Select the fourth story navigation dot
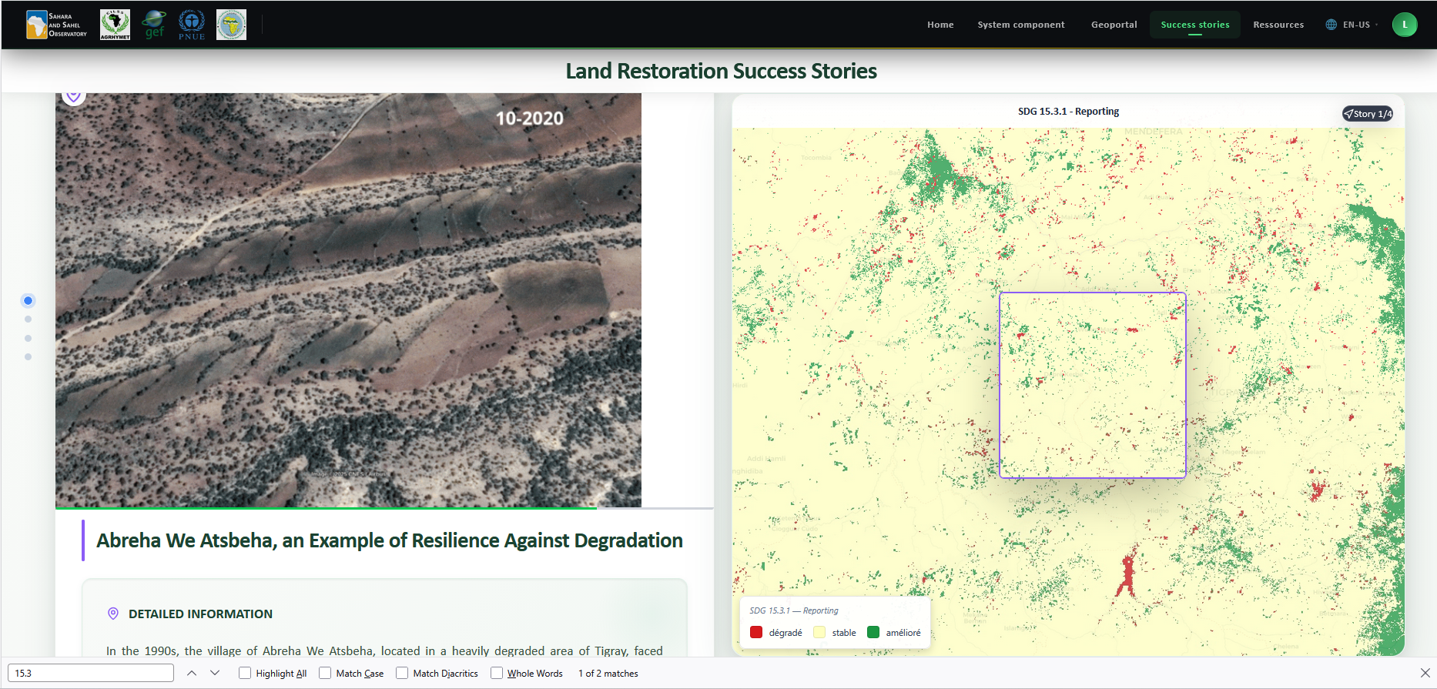 coord(28,356)
